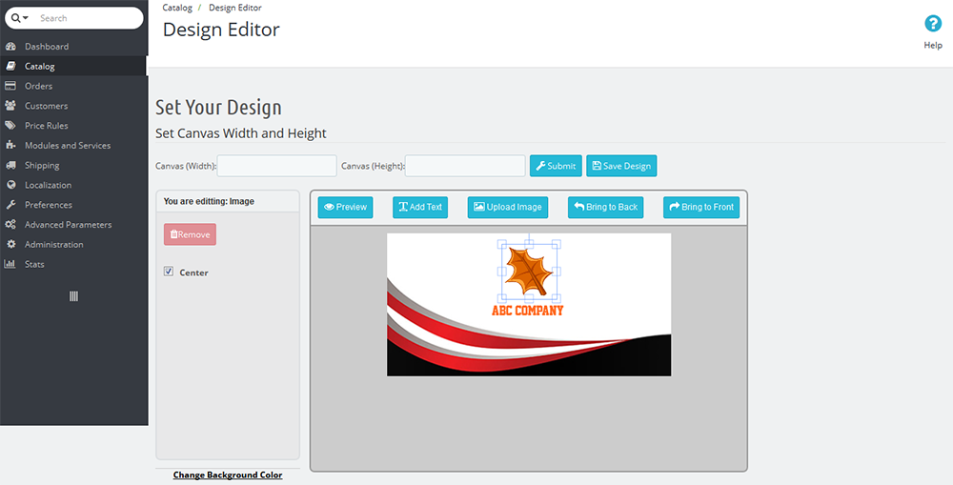Screen dimensions: 953x485
Task: Click the Submit button
Action: tap(556, 166)
